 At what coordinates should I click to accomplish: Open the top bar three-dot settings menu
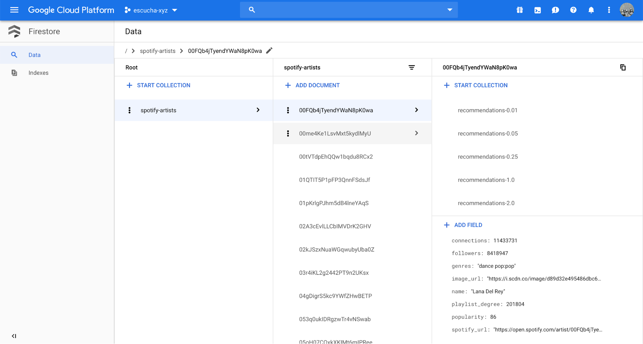(609, 10)
